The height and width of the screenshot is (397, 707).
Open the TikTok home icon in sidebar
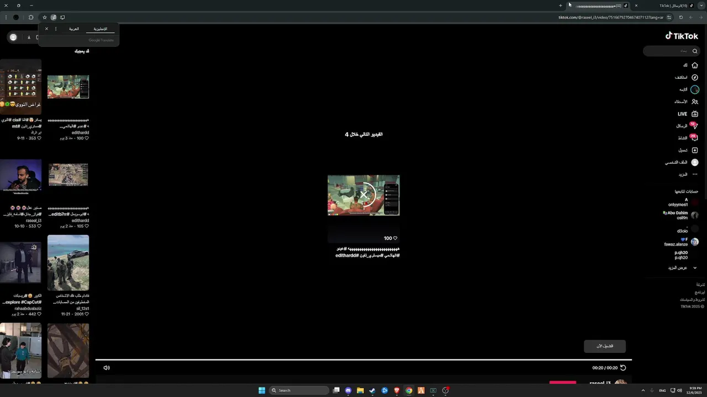pyautogui.click(x=695, y=65)
